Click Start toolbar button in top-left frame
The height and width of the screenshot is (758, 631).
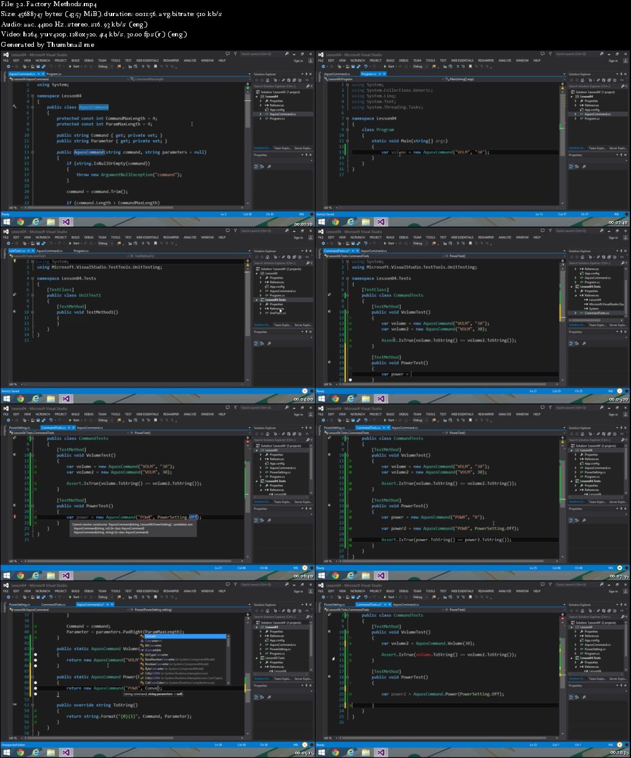click(76, 67)
